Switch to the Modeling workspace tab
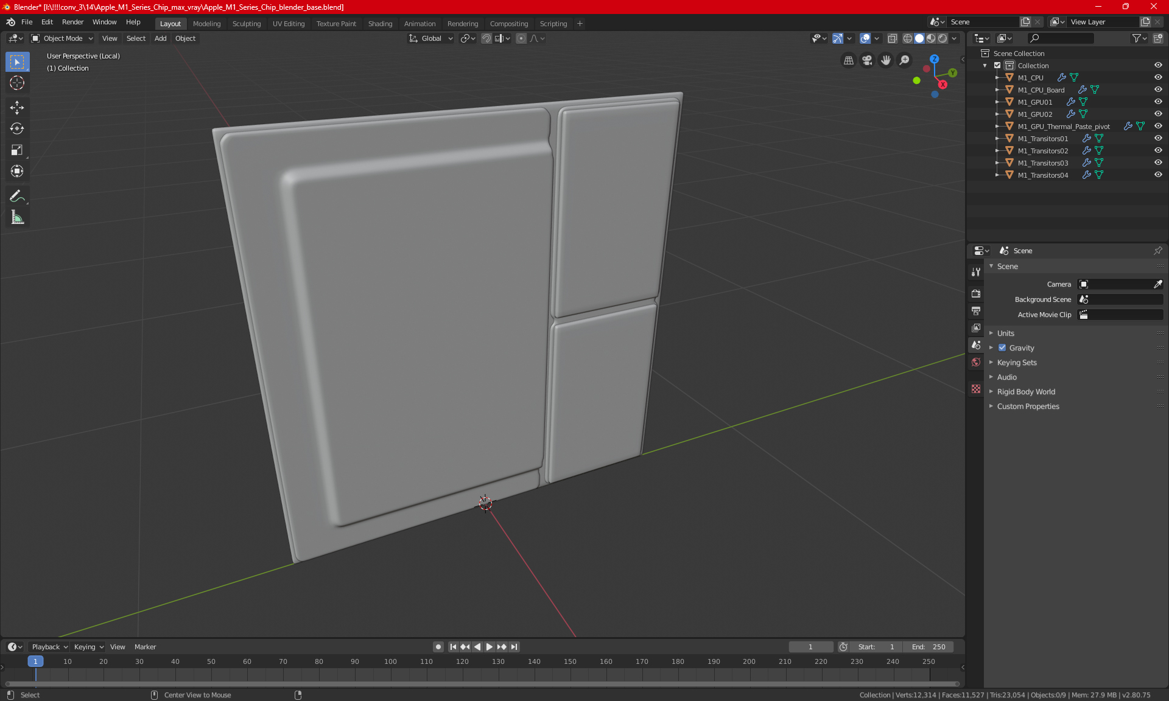The image size is (1169, 701). pos(206,24)
